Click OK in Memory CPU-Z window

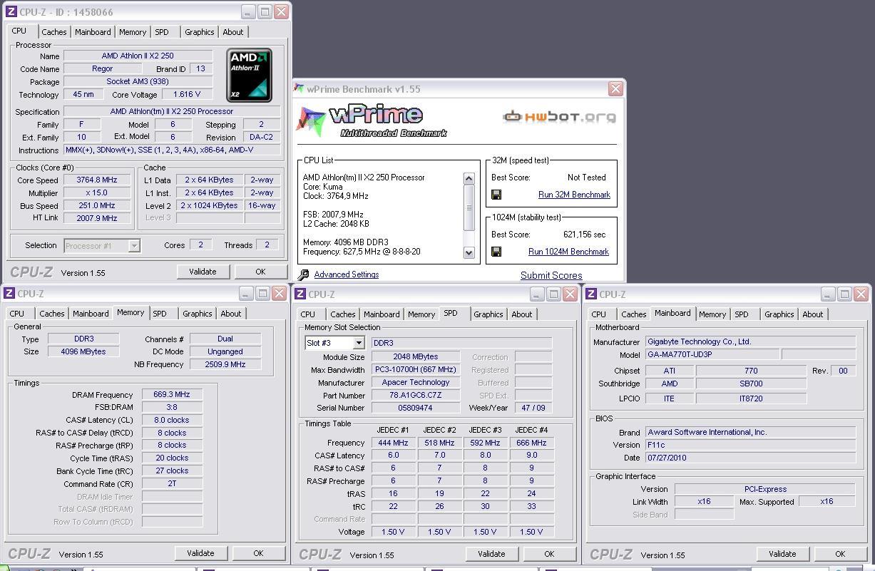(258, 553)
